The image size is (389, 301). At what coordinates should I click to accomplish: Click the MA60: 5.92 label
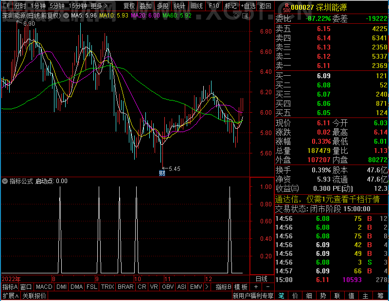(x=177, y=16)
